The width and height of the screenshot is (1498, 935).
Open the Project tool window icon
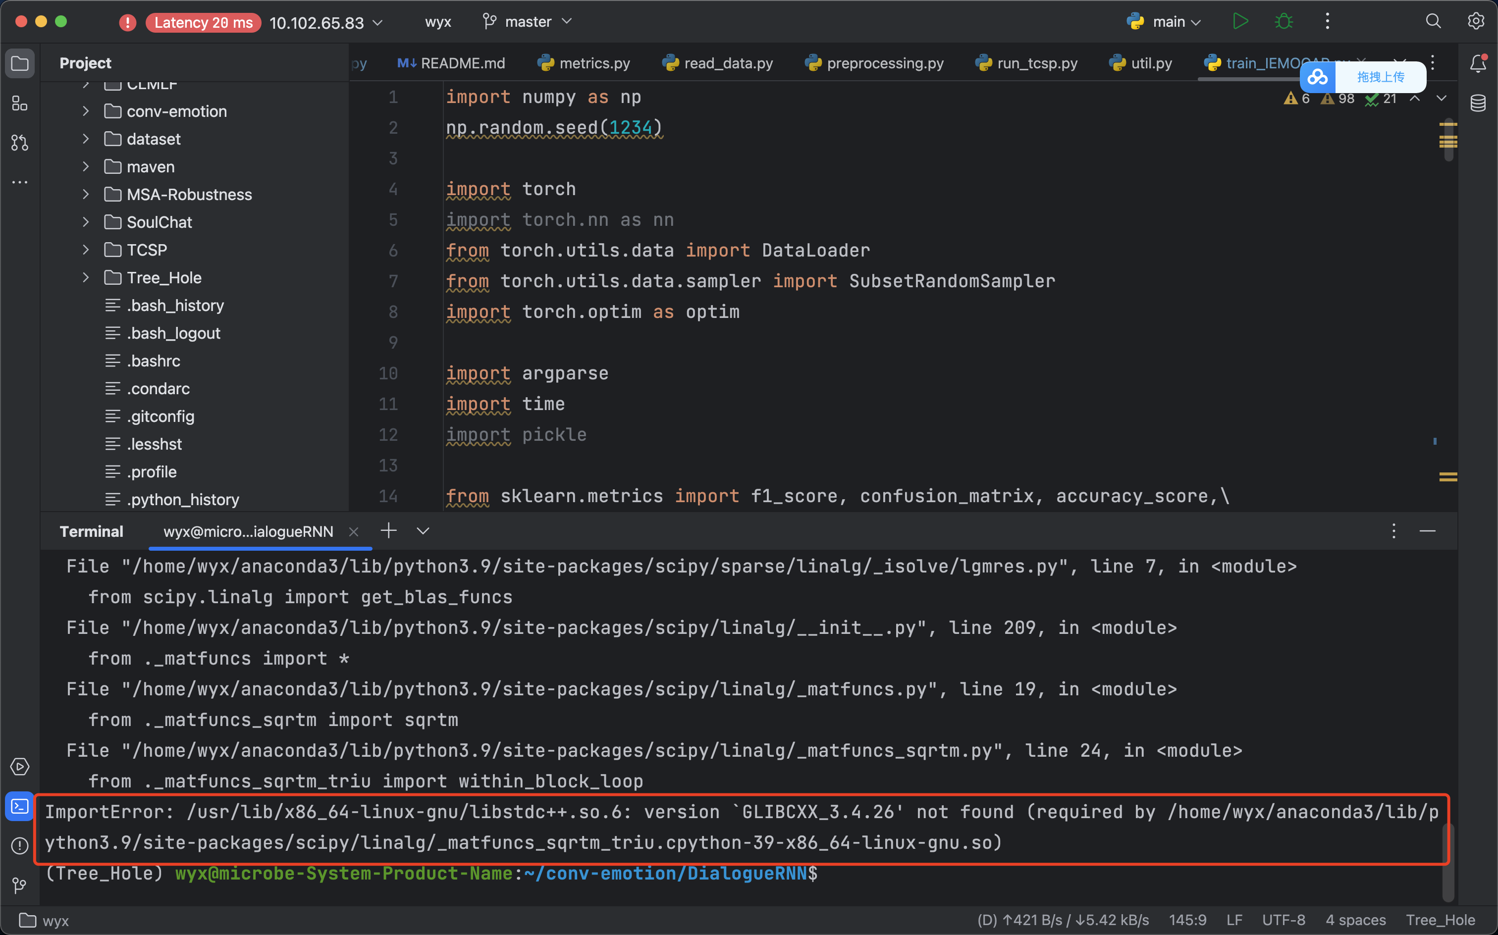[x=20, y=63]
